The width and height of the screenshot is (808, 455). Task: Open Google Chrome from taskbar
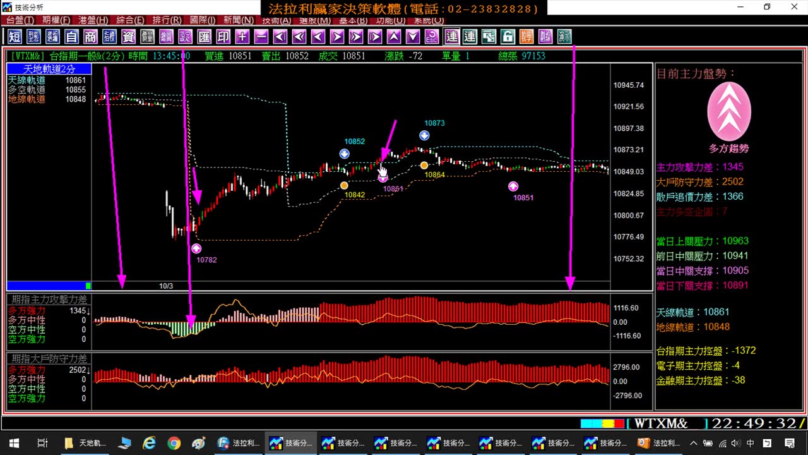click(174, 443)
